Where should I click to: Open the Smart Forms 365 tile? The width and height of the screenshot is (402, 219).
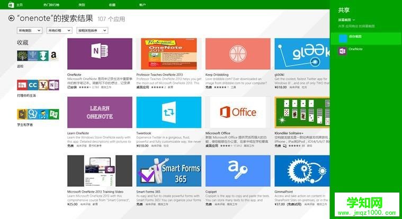point(169,171)
